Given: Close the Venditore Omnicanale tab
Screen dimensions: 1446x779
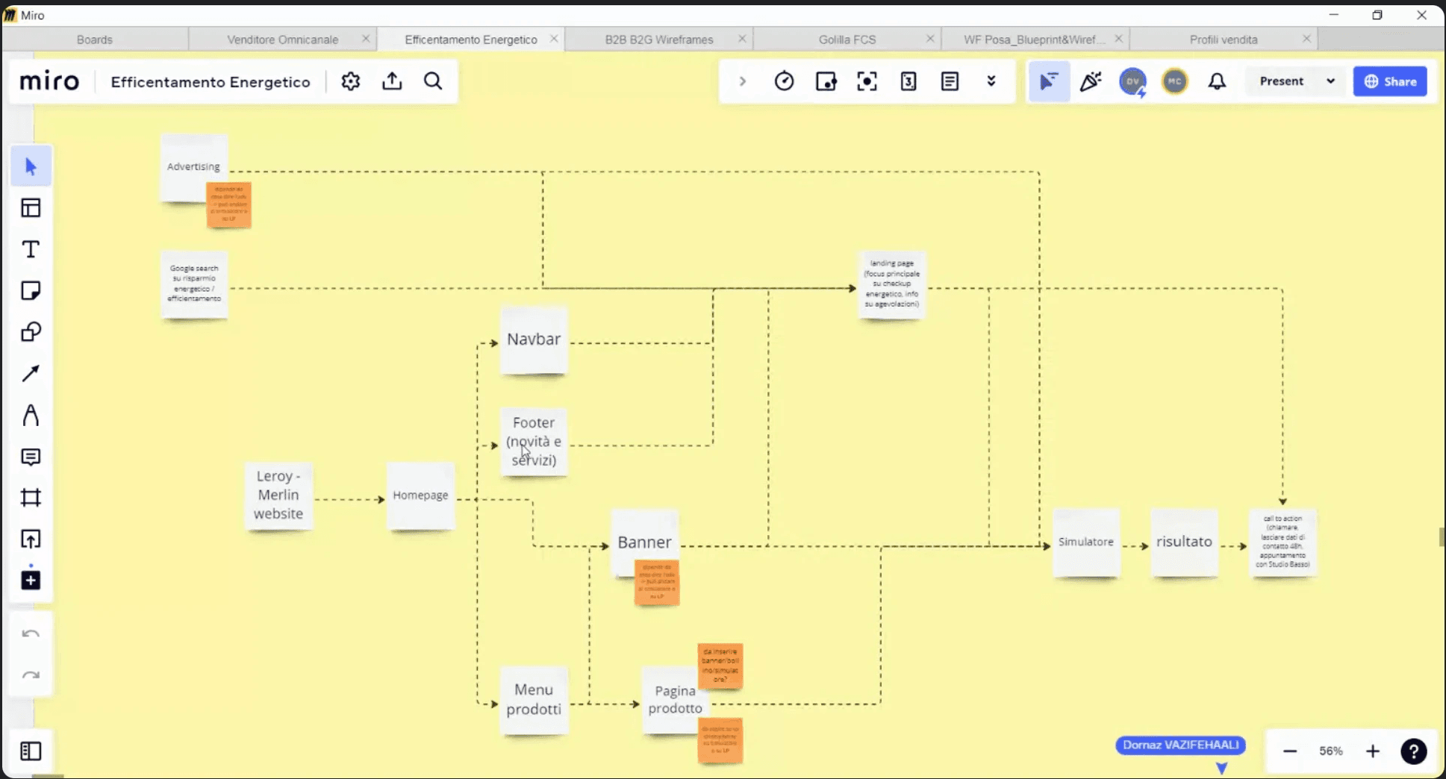Looking at the screenshot, I should (366, 39).
